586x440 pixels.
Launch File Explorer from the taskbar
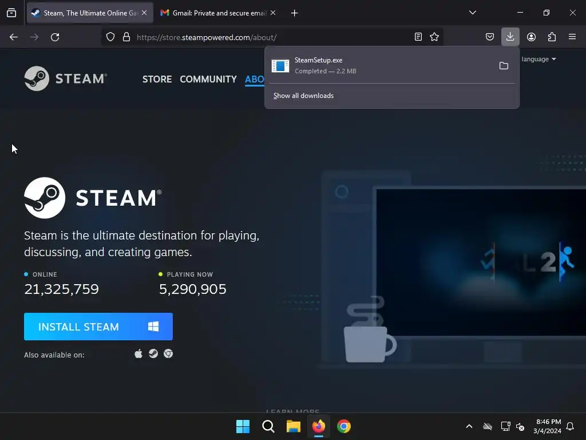pos(294,426)
